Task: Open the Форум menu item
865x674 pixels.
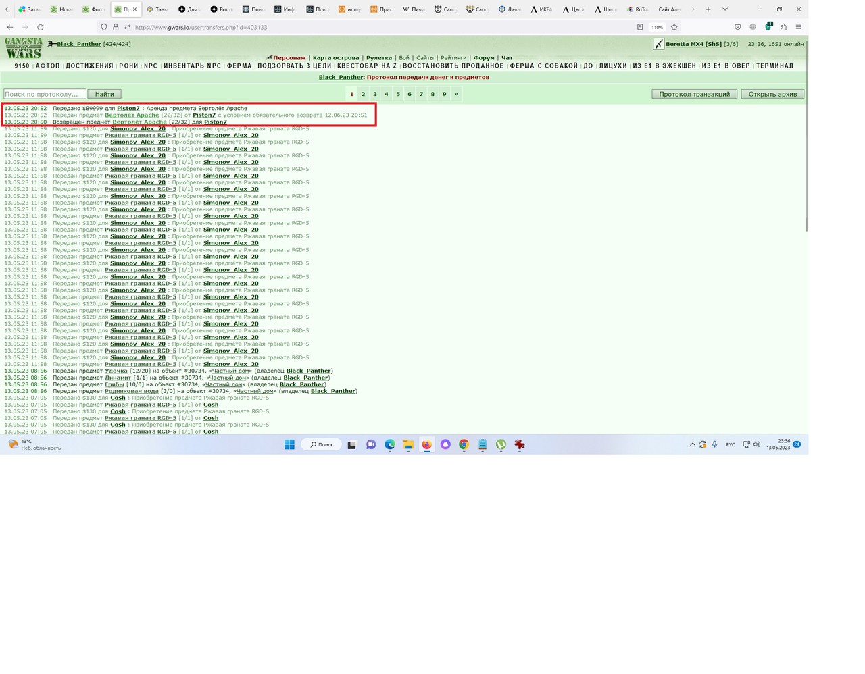Action: click(484, 58)
